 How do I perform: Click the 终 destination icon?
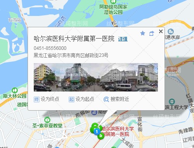pos(36,99)
